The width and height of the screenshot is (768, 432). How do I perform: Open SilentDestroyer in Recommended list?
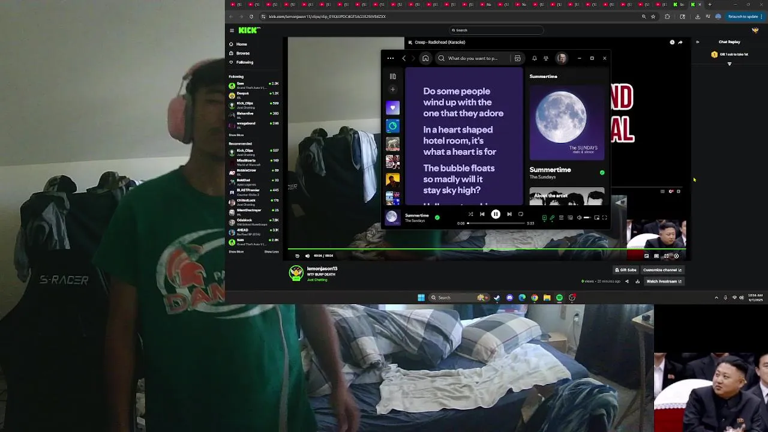click(x=254, y=211)
